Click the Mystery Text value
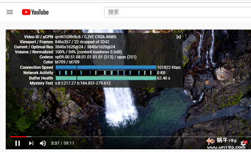 coord(83,83)
